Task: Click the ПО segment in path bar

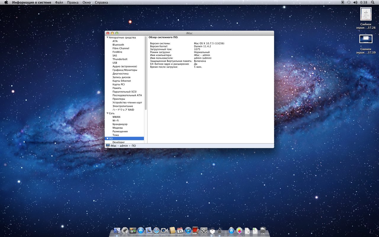Action: pos(134,146)
